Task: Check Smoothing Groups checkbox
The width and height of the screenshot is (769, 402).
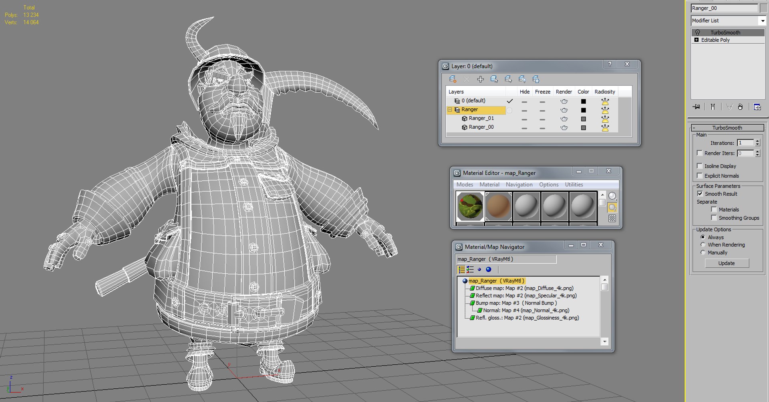Action: click(x=714, y=218)
